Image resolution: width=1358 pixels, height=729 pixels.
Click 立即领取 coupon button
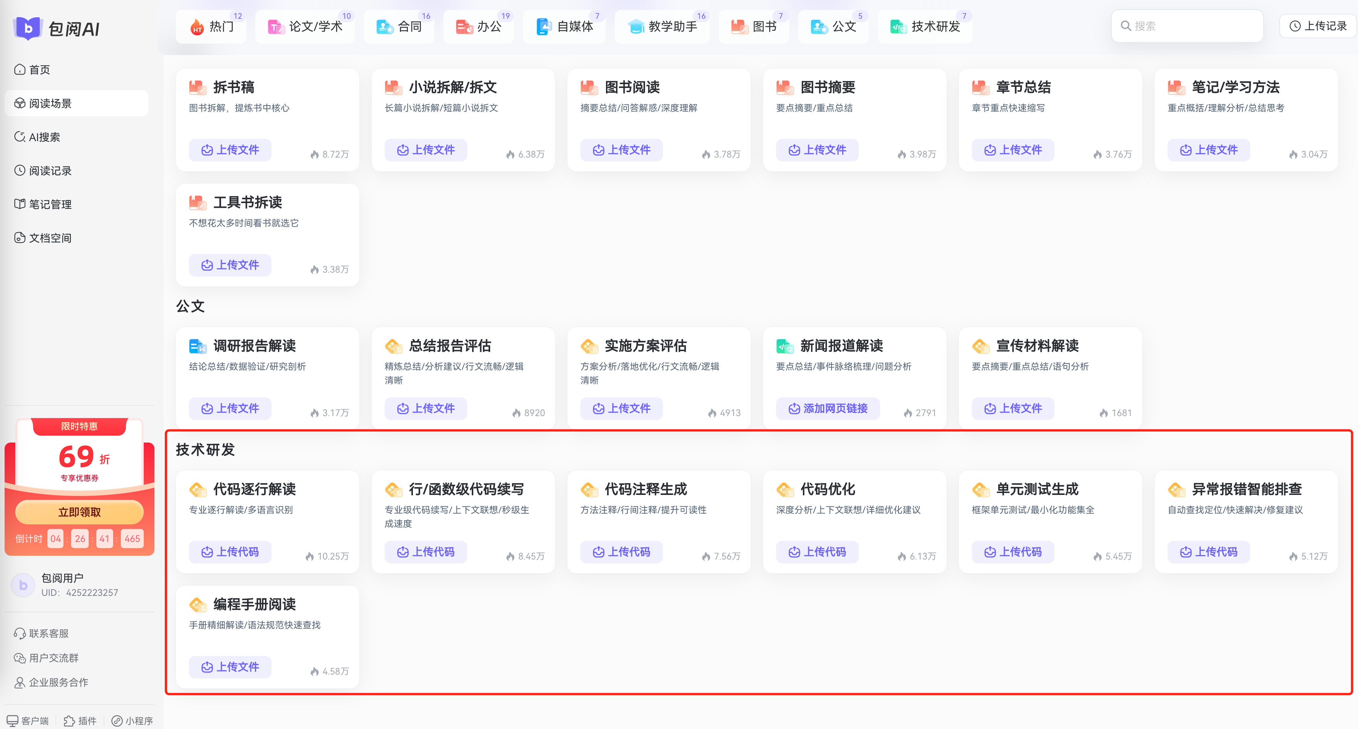tap(79, 512)
